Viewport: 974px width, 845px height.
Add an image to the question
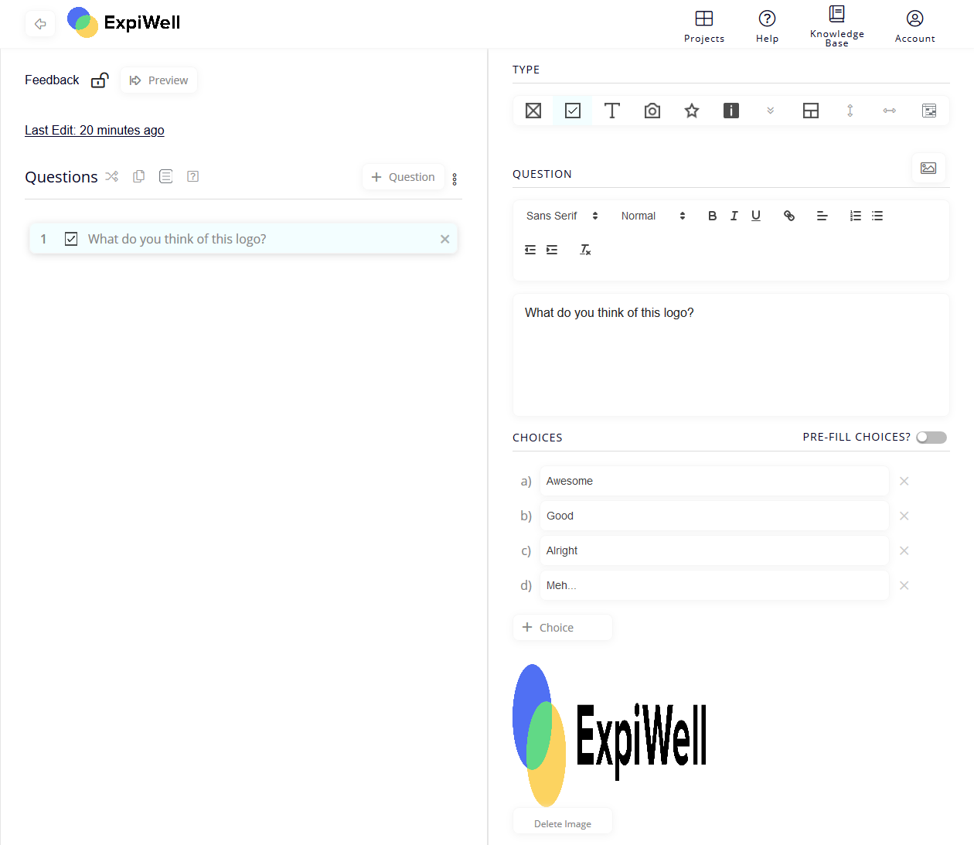(928, 168)
